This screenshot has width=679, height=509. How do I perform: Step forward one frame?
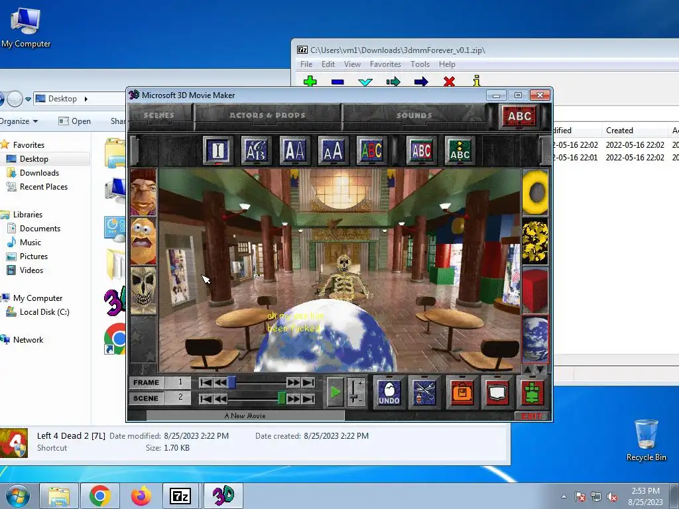293,382
